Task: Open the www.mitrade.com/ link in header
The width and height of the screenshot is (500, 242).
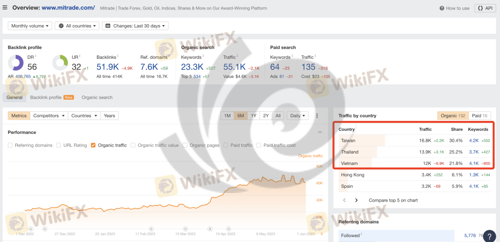Action: coord(68,7)
